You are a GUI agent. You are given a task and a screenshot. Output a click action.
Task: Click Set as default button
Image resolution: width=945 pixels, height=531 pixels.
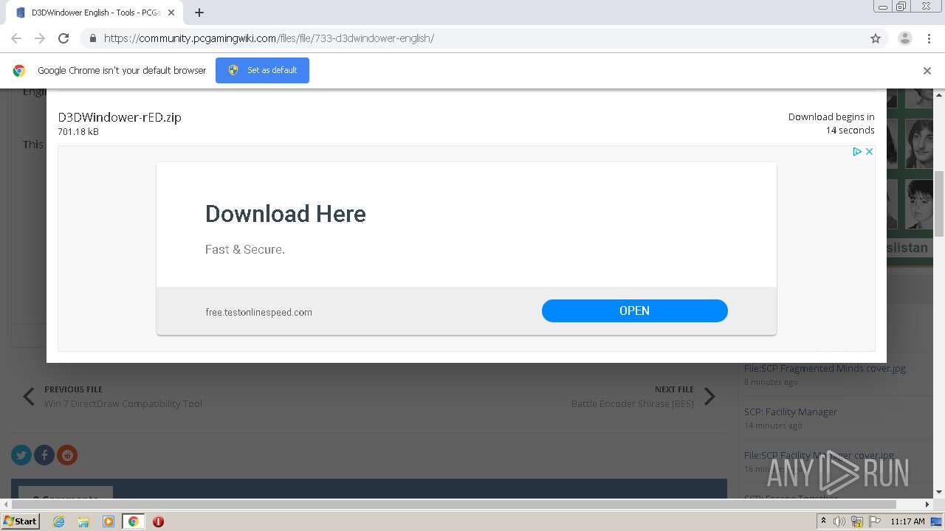[x=262, y=70]
